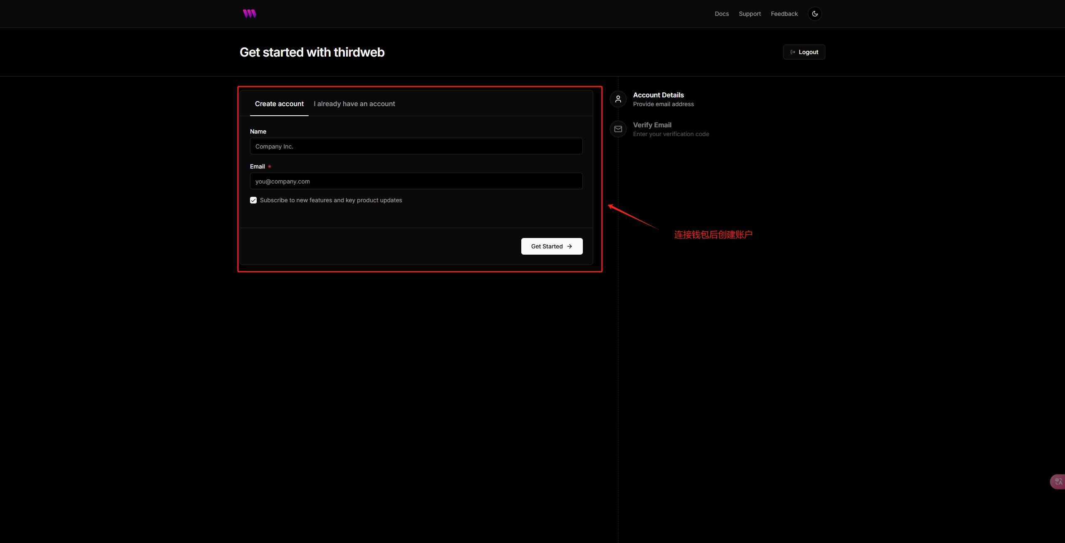The image size is (1065, 543).
Task: Click the thirdweb logo icon
Action: tap(249, 14)
